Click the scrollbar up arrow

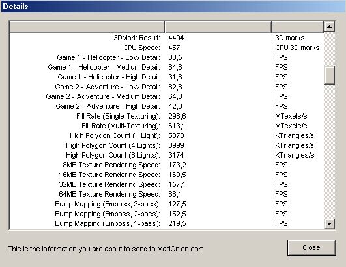tap(330, 27)
